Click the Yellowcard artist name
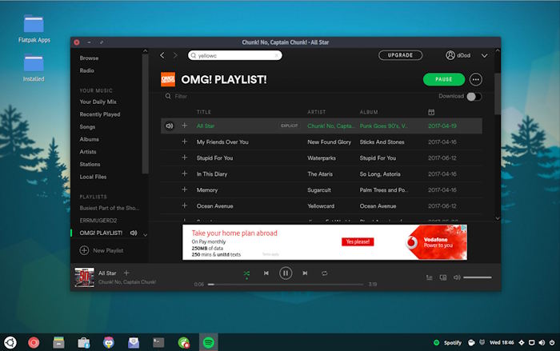 pyautogui.click(x=321, y=206)
